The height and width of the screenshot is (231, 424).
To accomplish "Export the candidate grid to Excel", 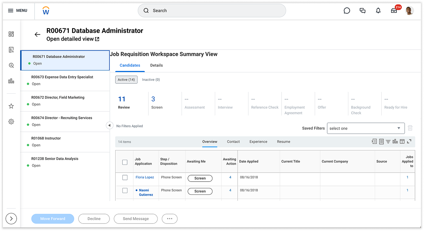I will coord(374,142).
